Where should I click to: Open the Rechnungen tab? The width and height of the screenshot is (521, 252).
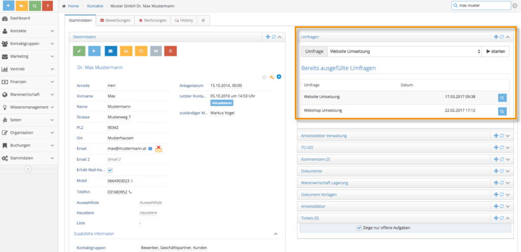pyautogui.click(x=153, y=20)
